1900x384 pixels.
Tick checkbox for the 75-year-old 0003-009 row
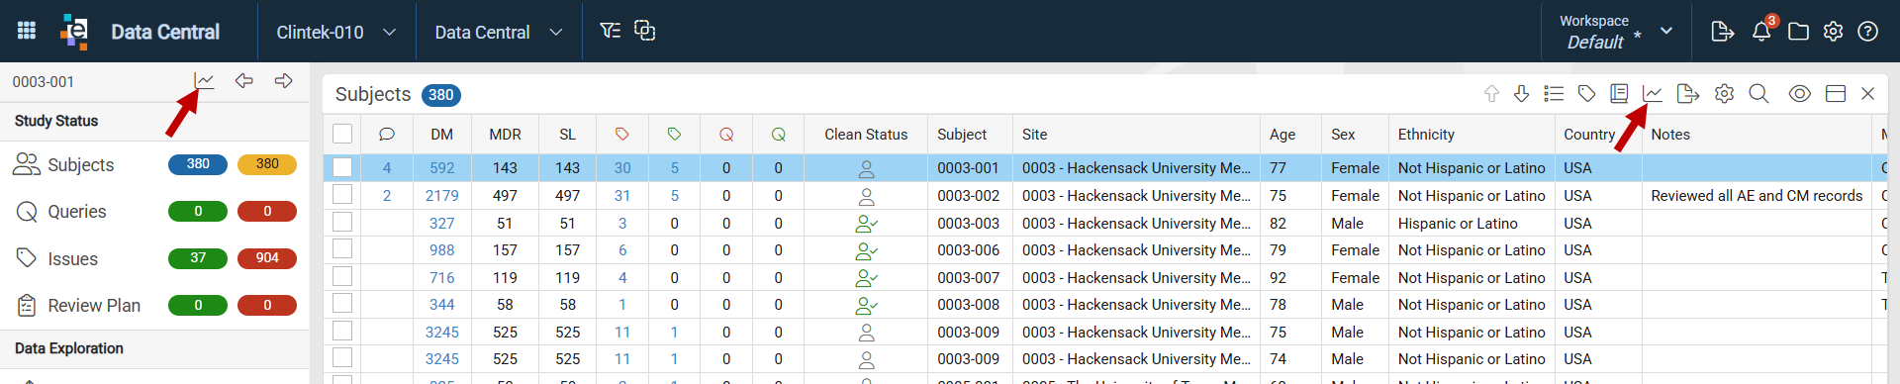click(x=342, y=332)
